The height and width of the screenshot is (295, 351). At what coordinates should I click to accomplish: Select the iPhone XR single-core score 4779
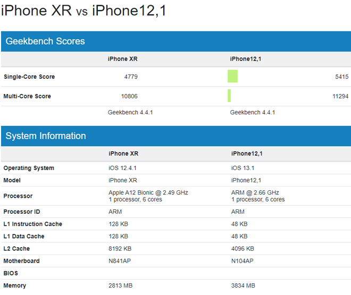coord(131,77)
